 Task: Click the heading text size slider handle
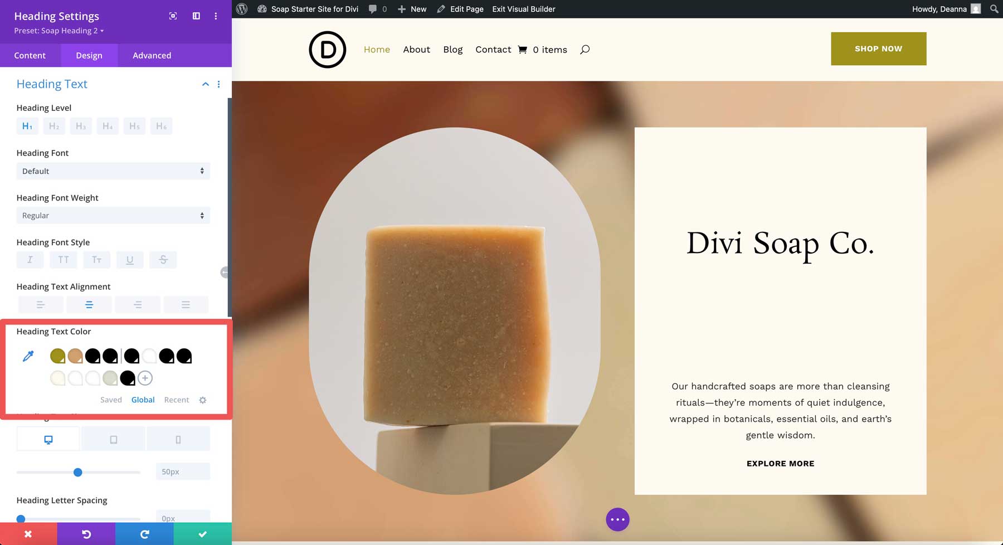pos(78,473)
